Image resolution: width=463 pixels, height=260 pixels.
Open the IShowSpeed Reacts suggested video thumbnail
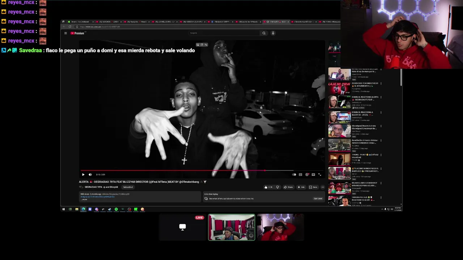[339, 131]
